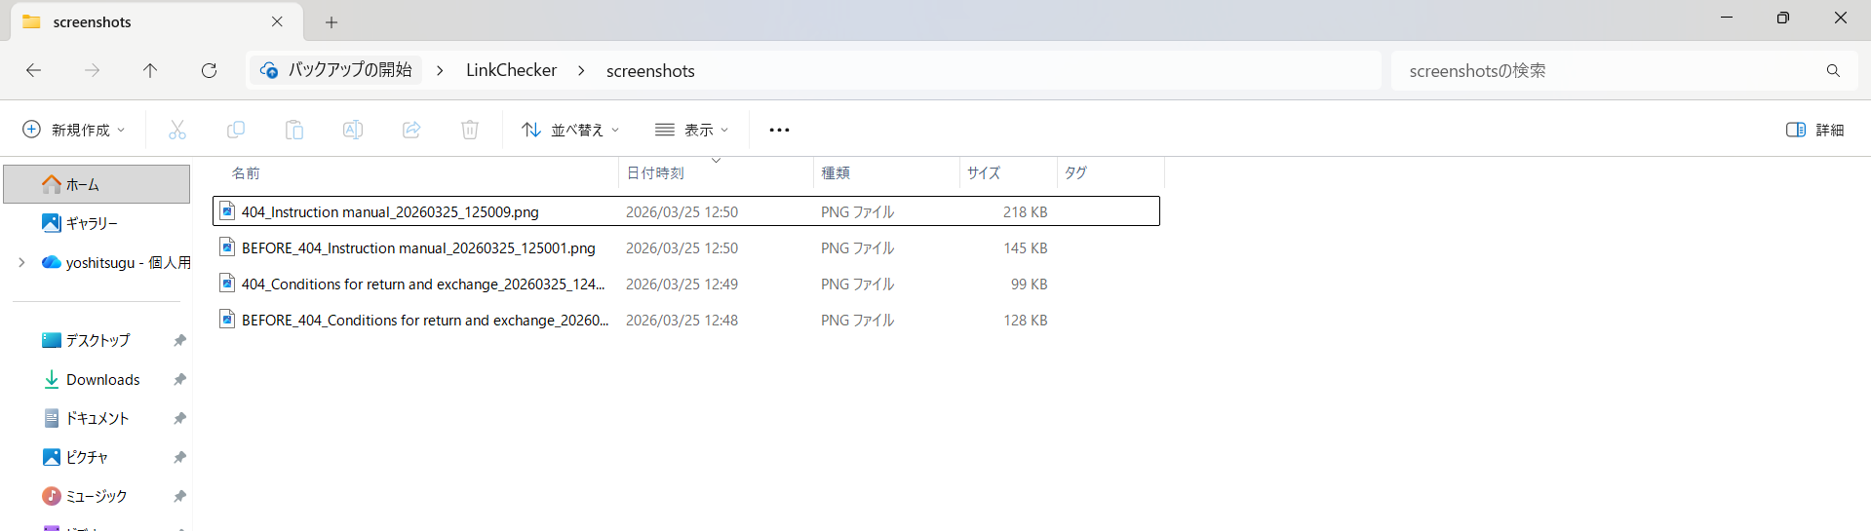Select file 404_Instruction manual_20260325_125009.png

tap(686, 211)
